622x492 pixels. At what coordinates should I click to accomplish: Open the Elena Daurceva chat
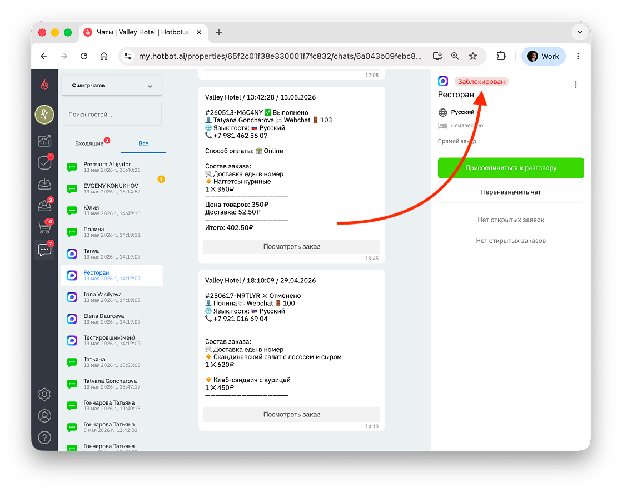pos(112,319)
